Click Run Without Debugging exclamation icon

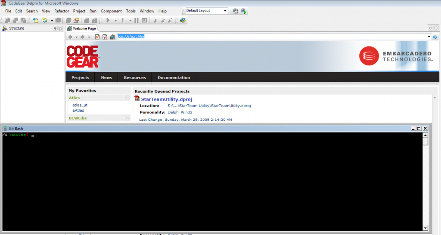(123, 20)
